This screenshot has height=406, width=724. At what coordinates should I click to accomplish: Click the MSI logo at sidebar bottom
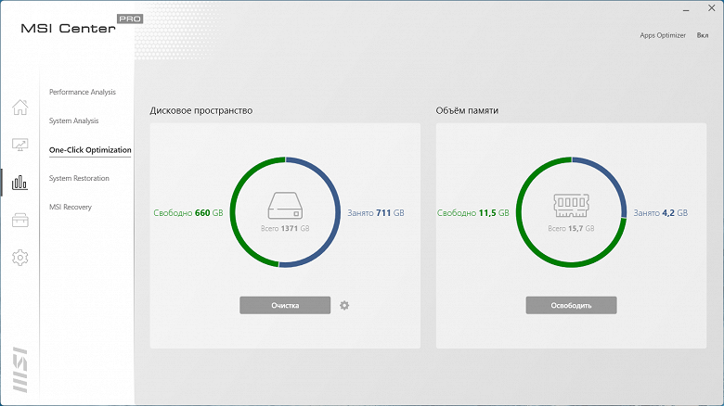pyautogui.click(x=19, y=370)
